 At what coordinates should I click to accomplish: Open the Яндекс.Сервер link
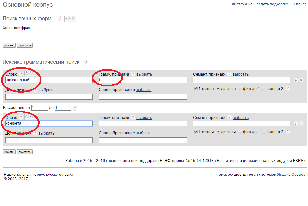point(291,175)
